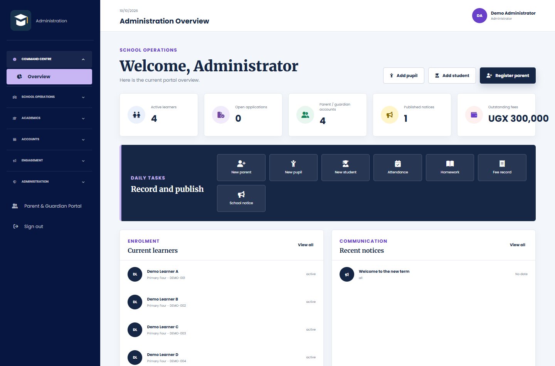Expand the School Operations section
This screenshot has width=555, height=366.
point(49,97)
